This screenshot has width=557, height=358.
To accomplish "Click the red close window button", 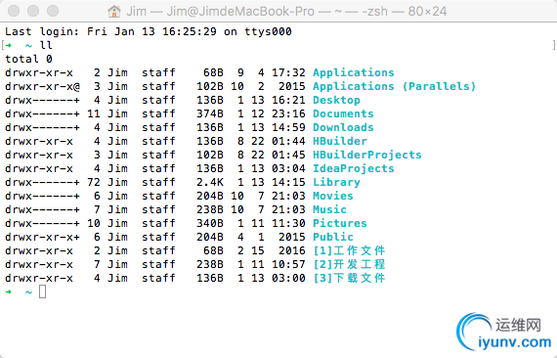I will (14, 11).
